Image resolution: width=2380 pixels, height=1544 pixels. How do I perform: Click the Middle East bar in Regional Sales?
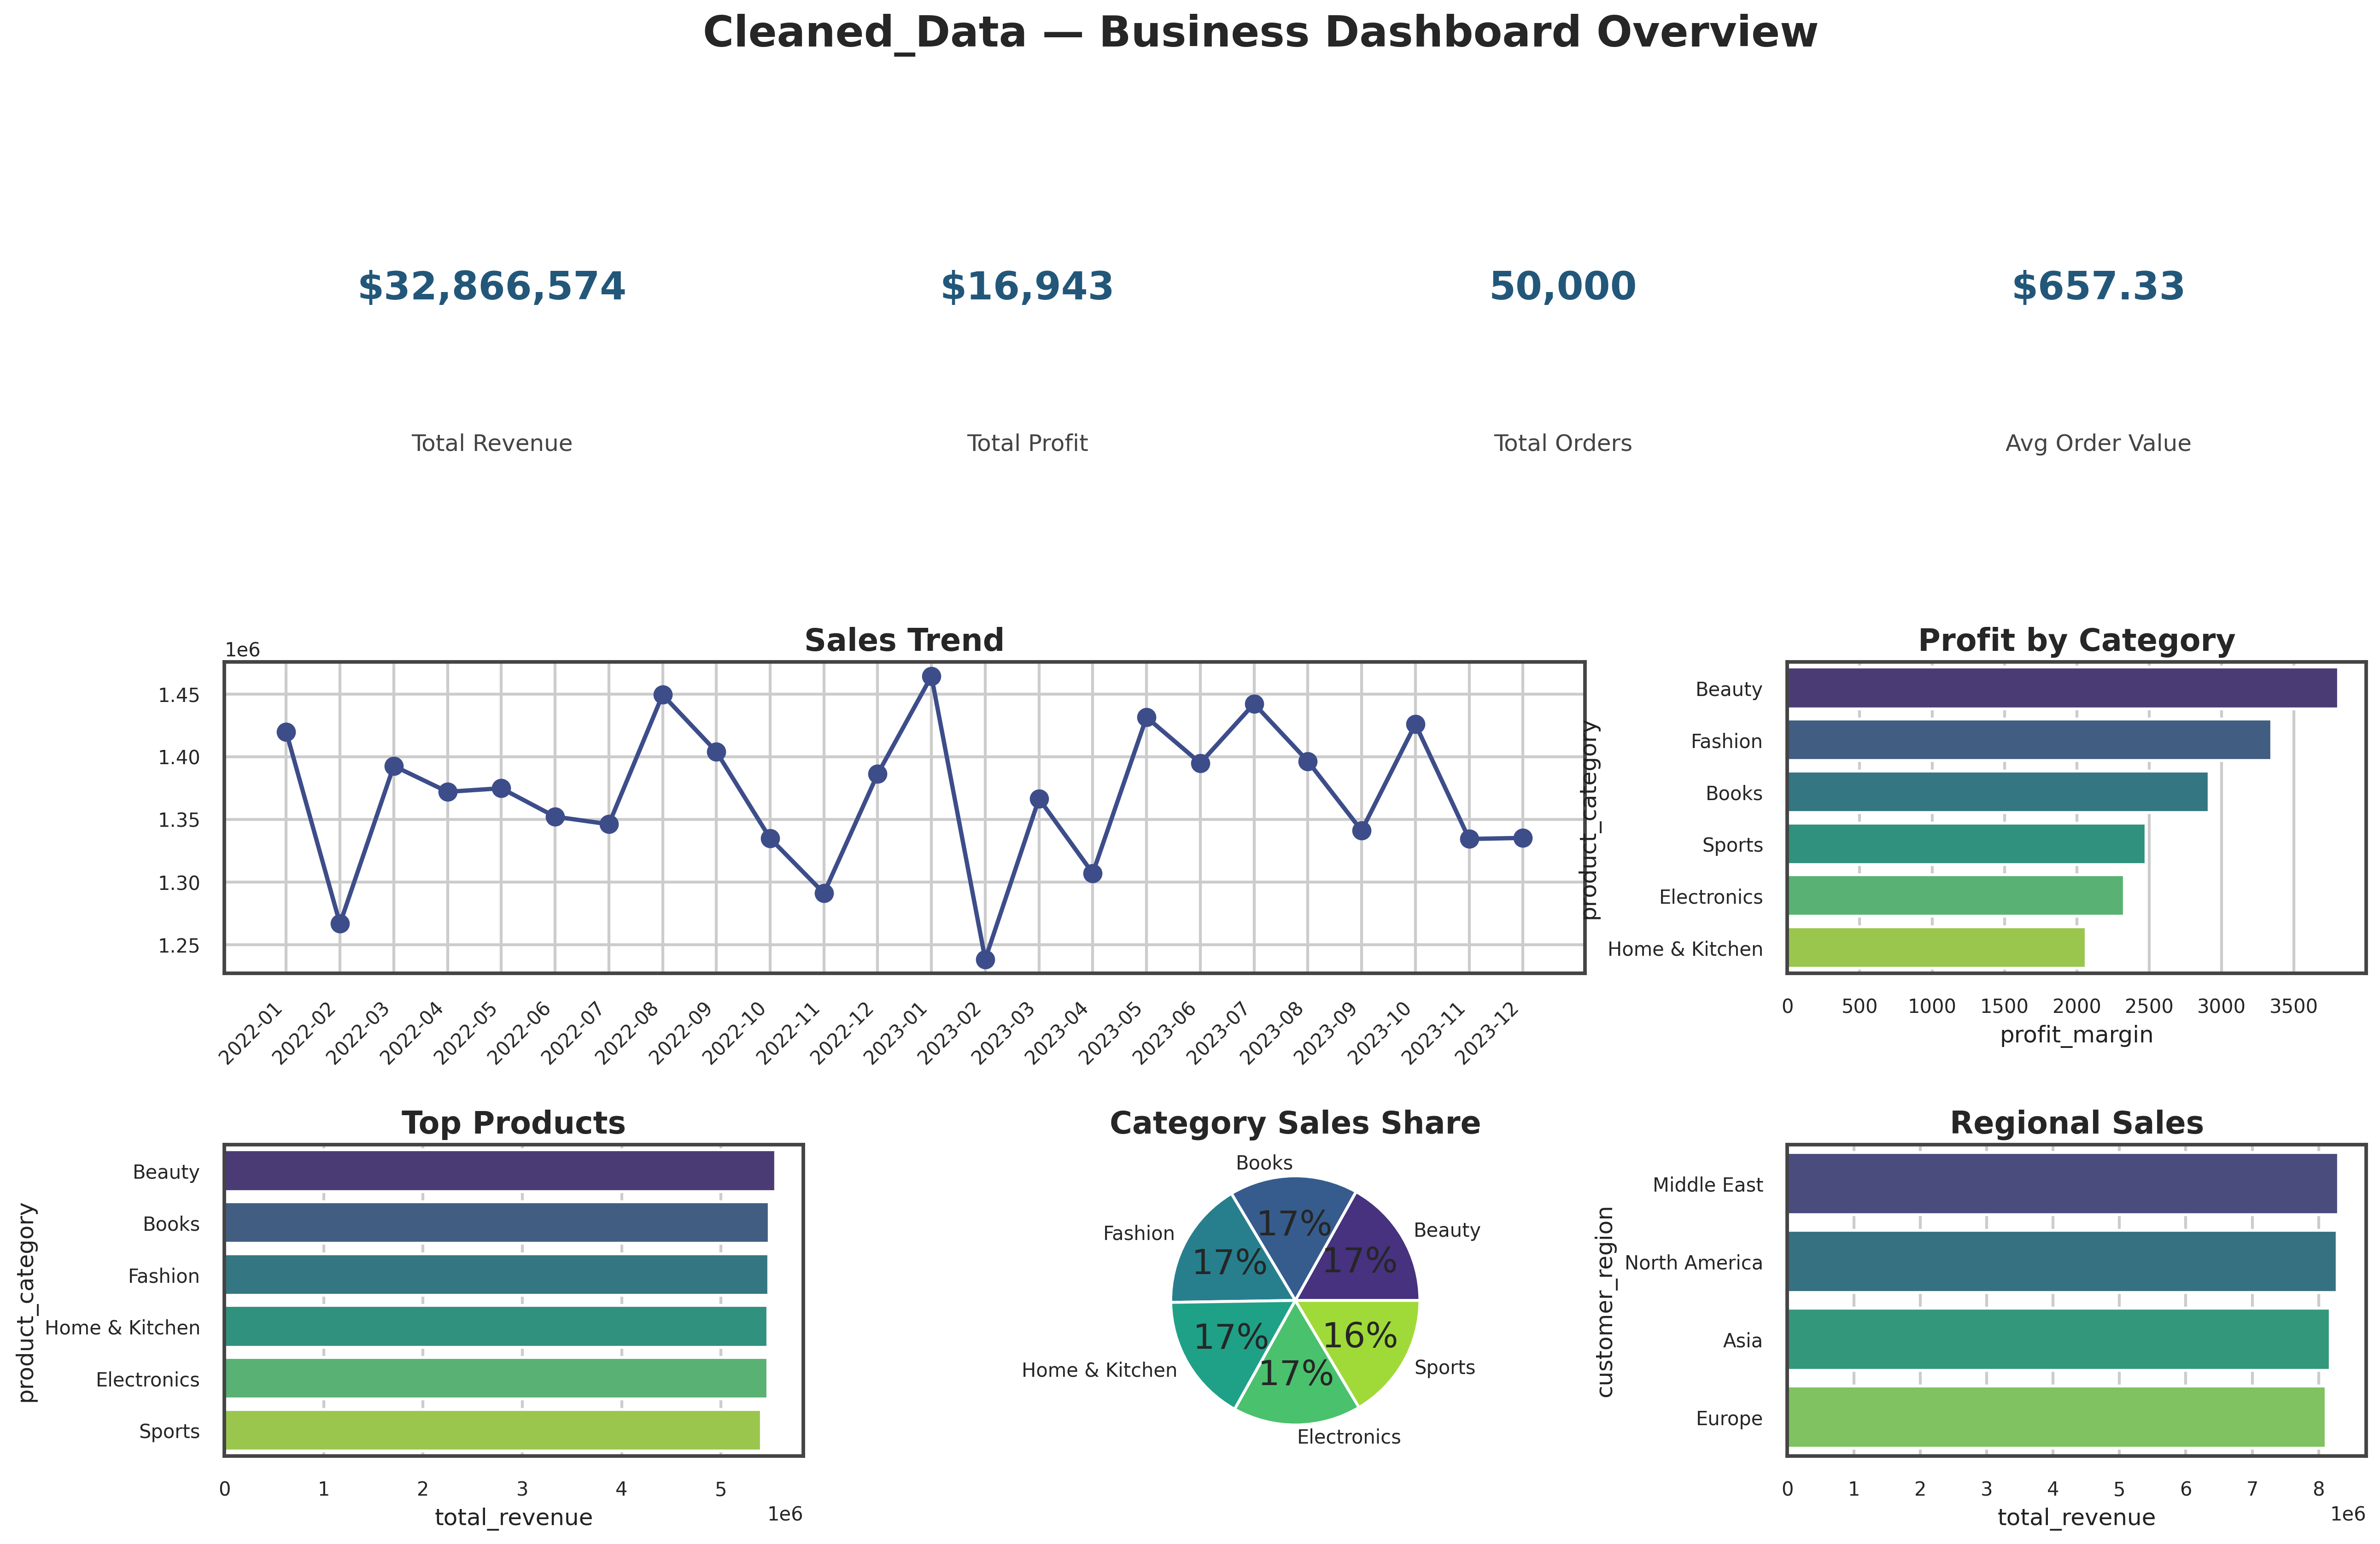[2062, 1184]
